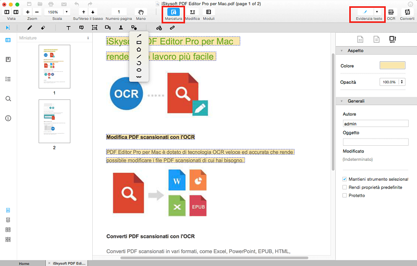Open the Modifica editing mode
This screenshot has height=266, width=417.
[192, 12]
